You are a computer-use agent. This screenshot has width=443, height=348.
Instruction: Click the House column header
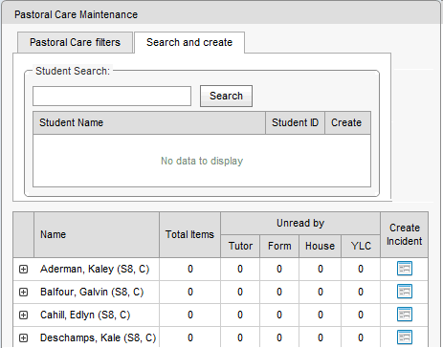point(320,246)
